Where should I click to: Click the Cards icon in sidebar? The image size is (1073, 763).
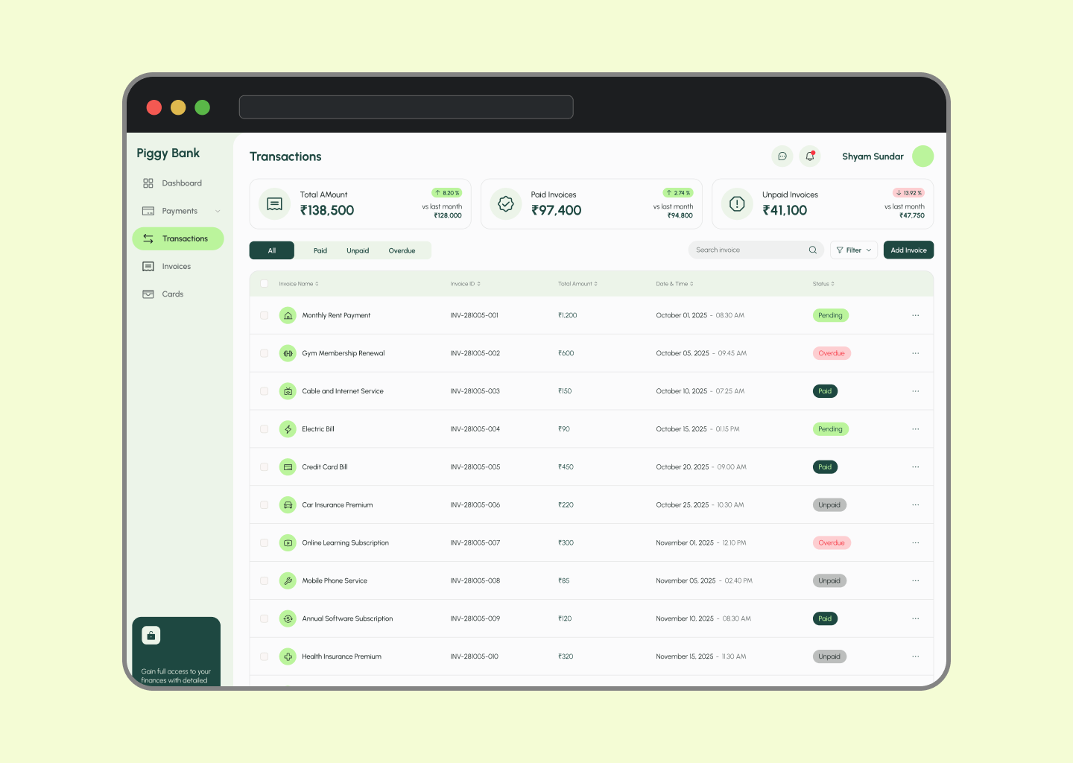tap(148, 294)
